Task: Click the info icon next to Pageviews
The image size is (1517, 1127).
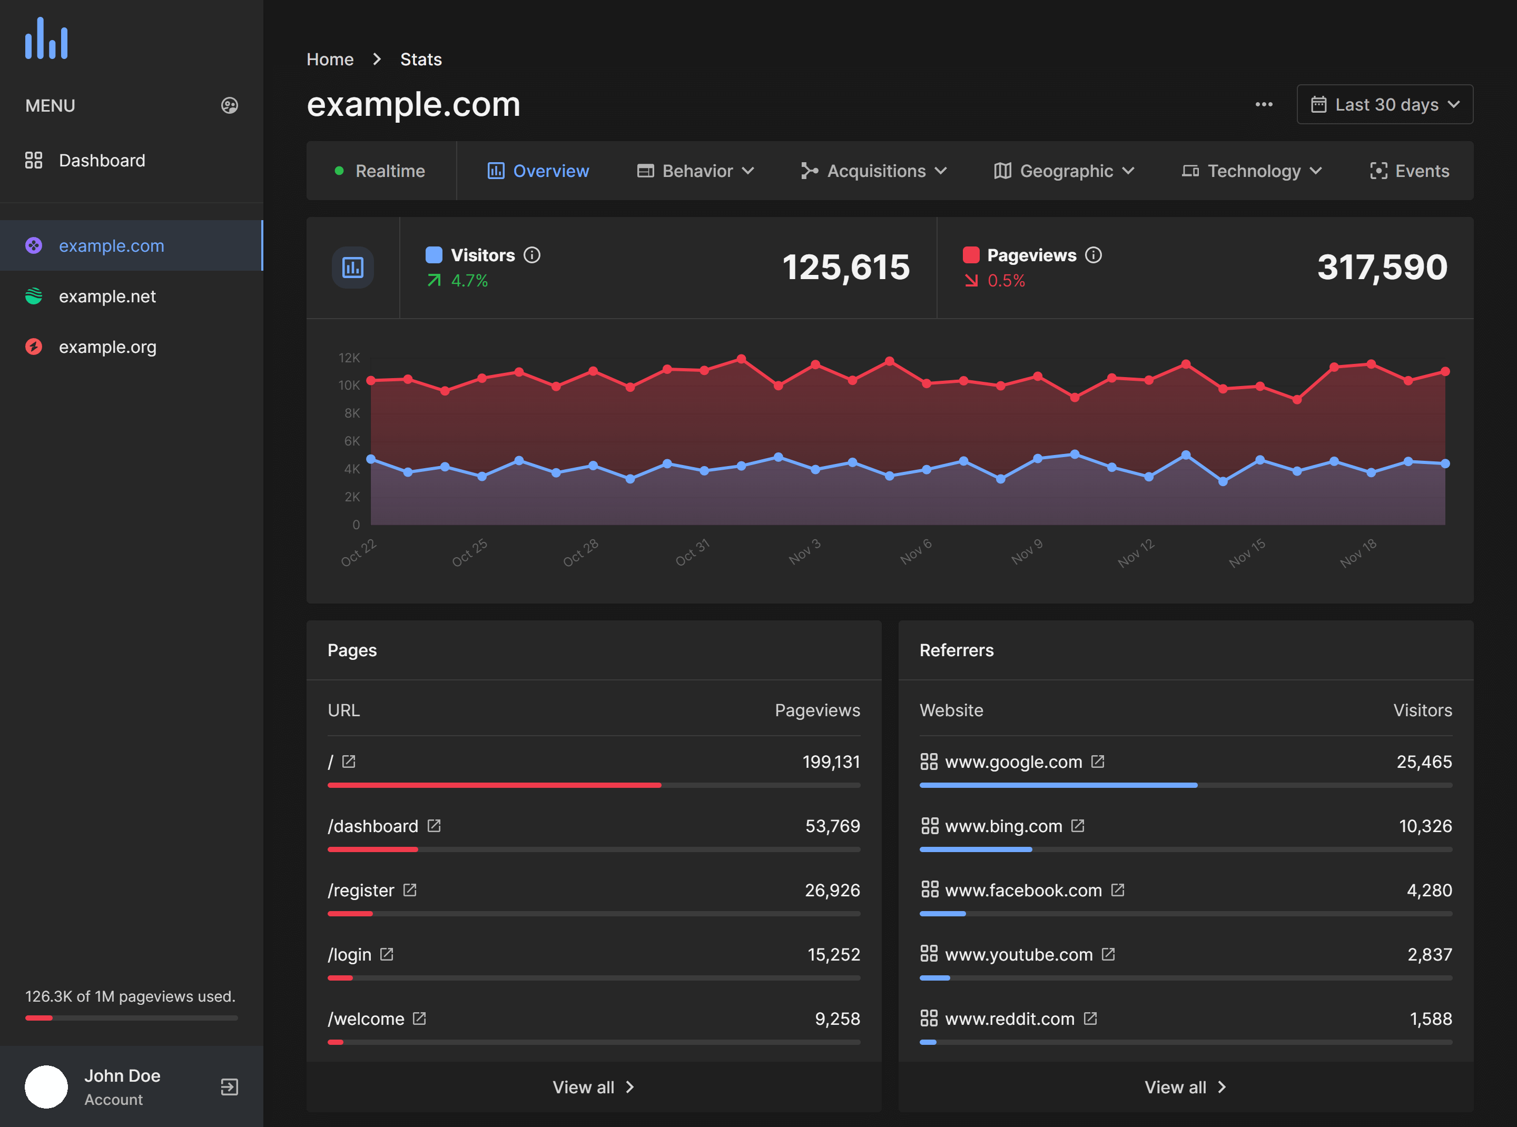Action: tap(1093, 255)
